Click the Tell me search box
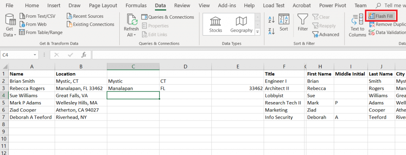The width and height of the screenshot is (406, 155). pyautogui.click(x=391, y=6)
